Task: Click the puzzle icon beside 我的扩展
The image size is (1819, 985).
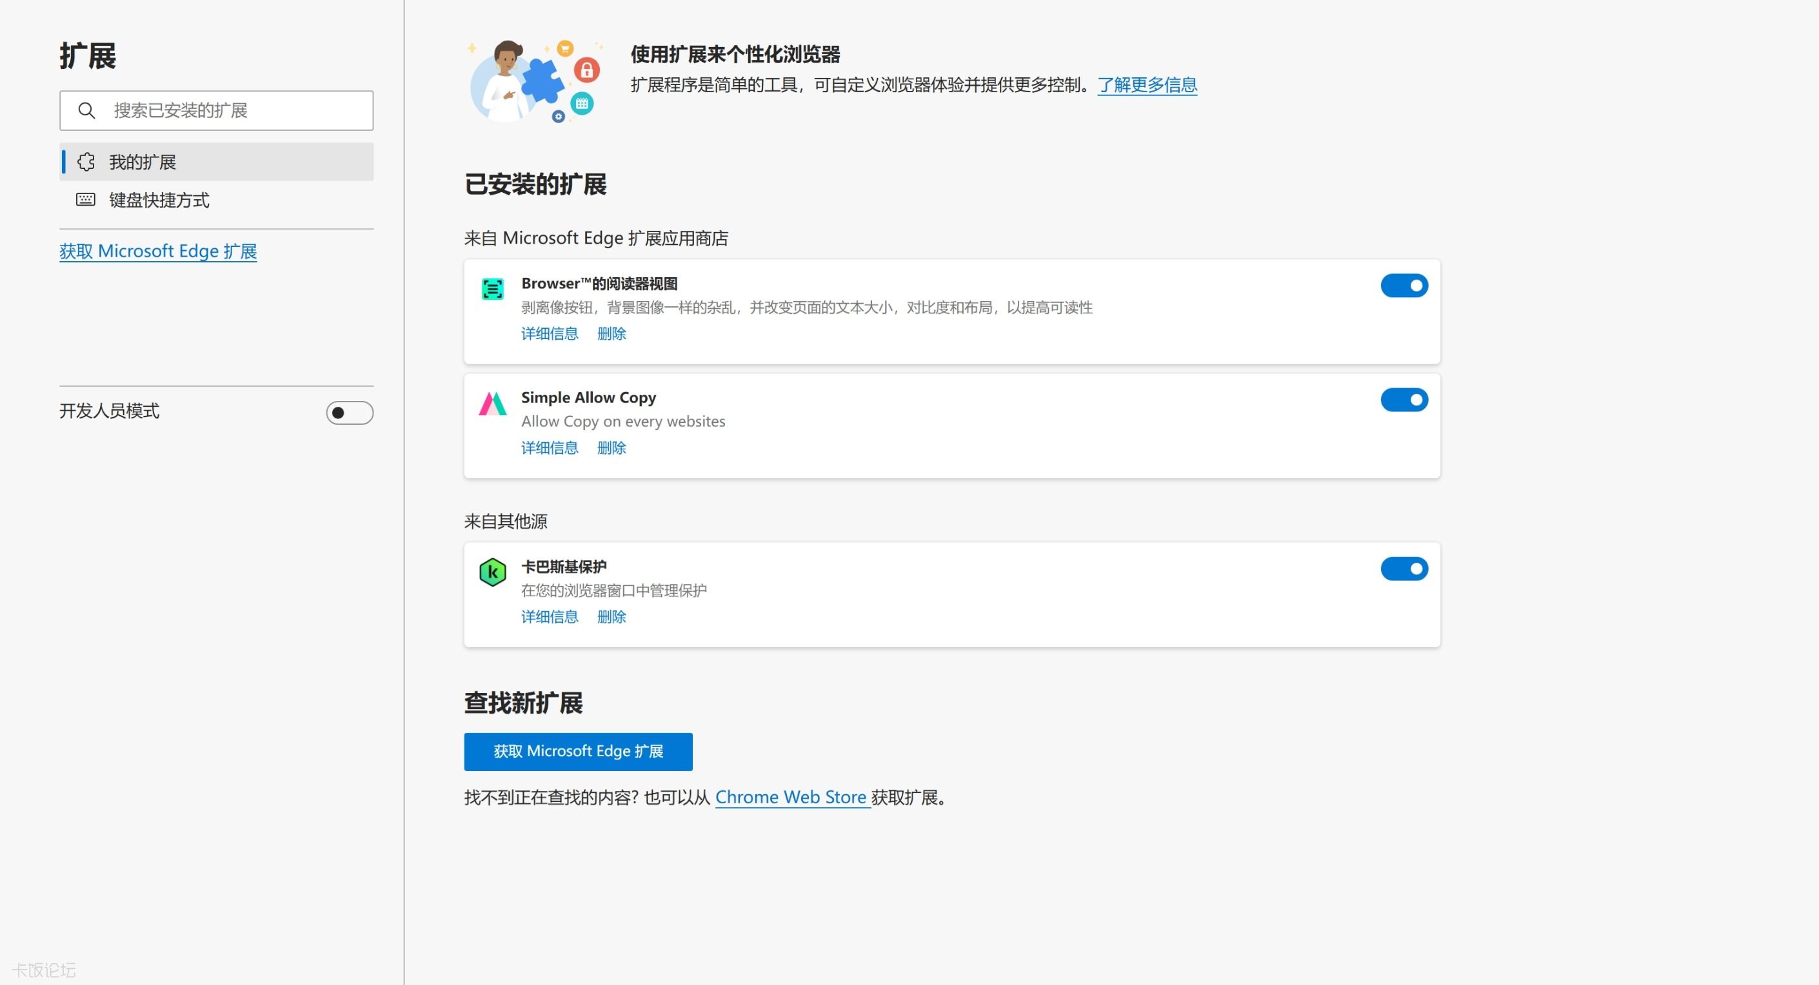Action: pyautogui.click(x=86, y=162)
